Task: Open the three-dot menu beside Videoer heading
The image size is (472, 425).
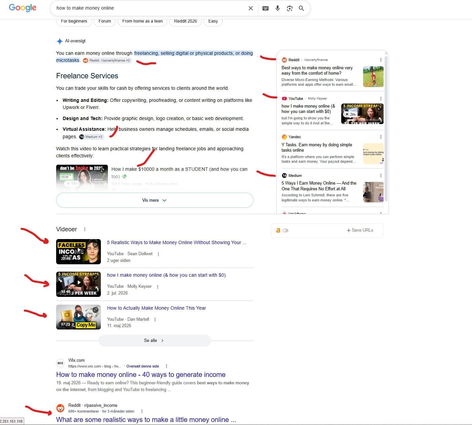Action: [85, 229]
